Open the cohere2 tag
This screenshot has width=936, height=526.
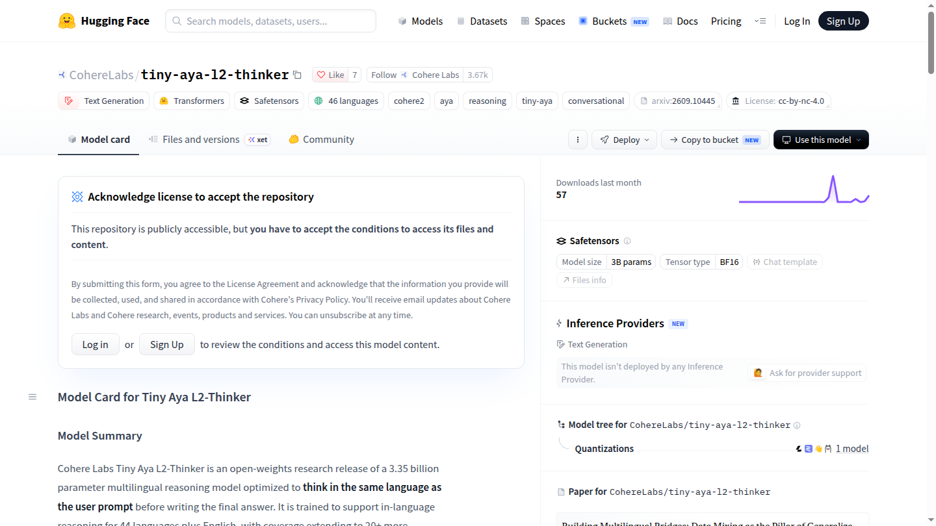pyautogui.click(x=409, y=101)
